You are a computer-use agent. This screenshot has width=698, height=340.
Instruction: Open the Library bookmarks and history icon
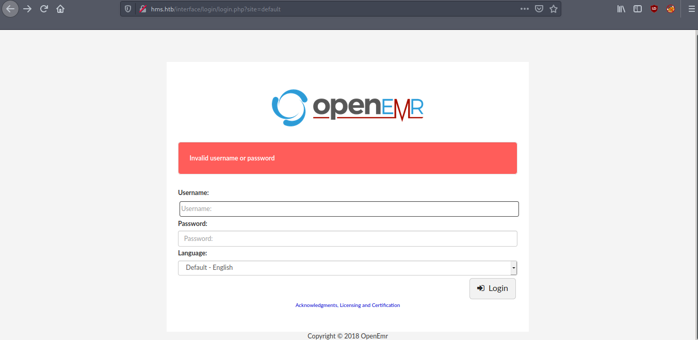pos(621,9)
